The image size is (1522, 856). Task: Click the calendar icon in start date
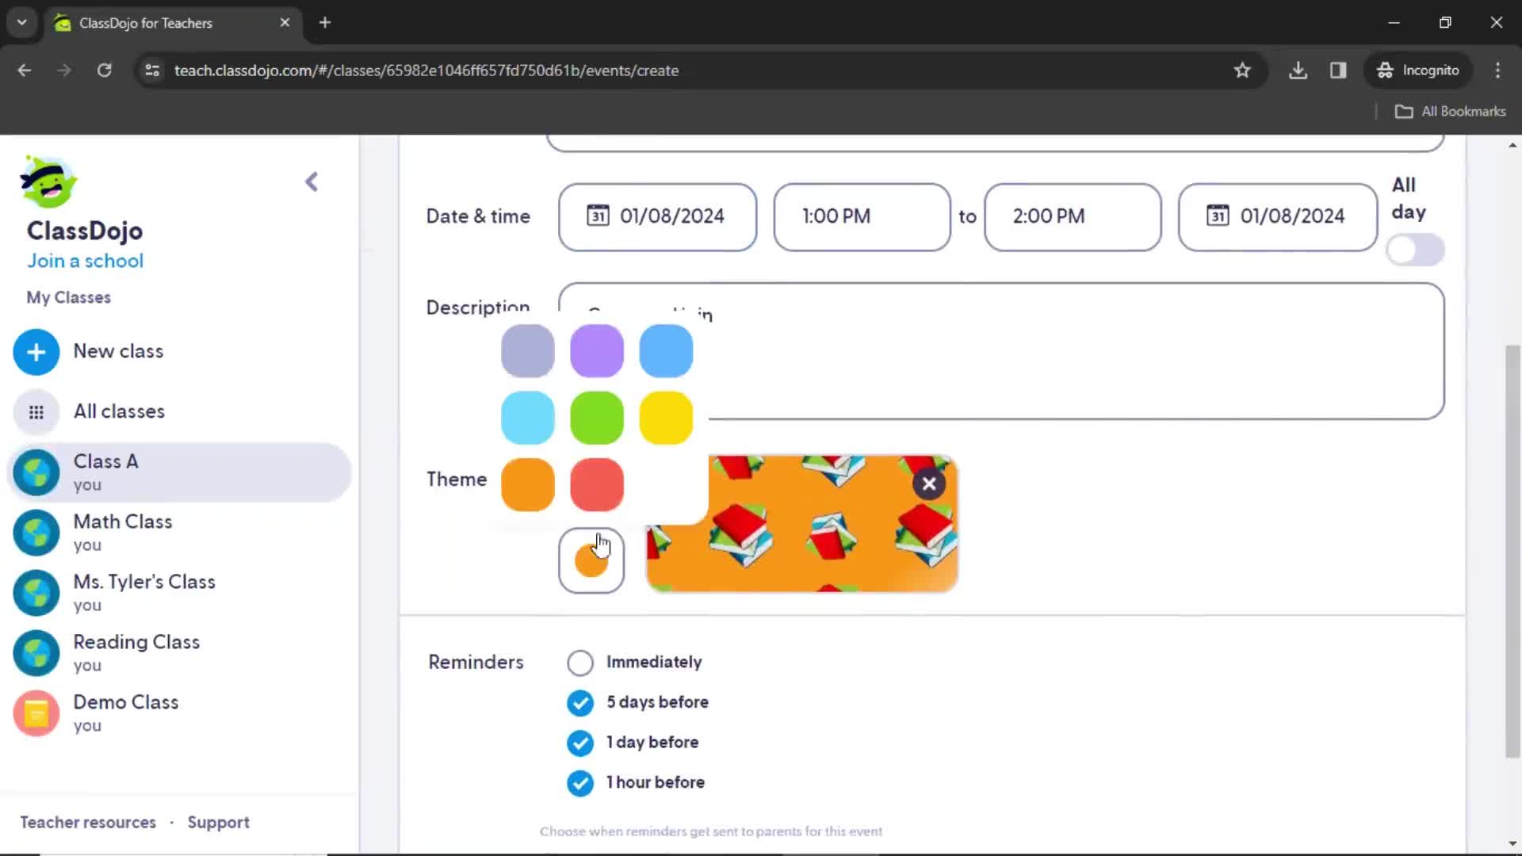(598, 216)
